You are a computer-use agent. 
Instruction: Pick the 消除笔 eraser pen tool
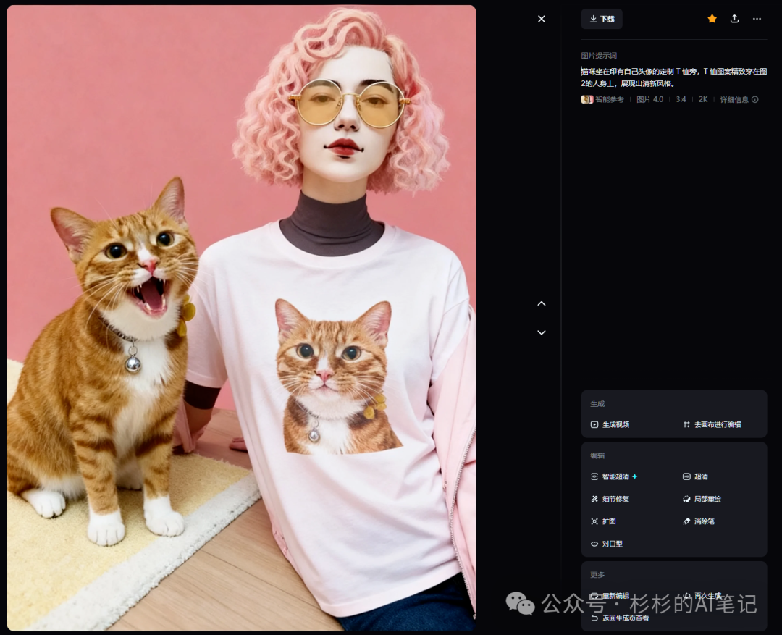[699, 521]
